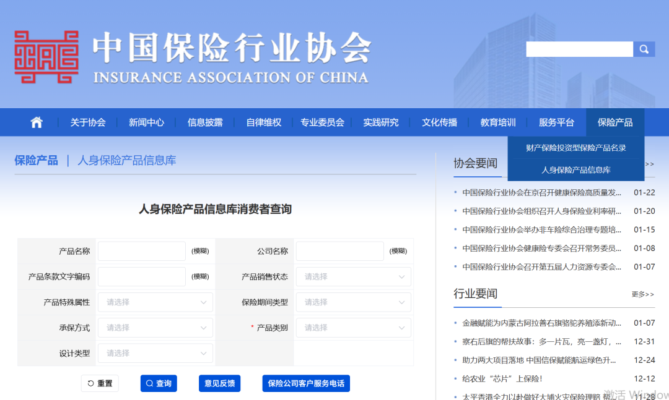Image resolution: width=669 pixels, height=400 pixels.
Task: Expand the 产品销售状态 dropdown
Action: point(353,277)
